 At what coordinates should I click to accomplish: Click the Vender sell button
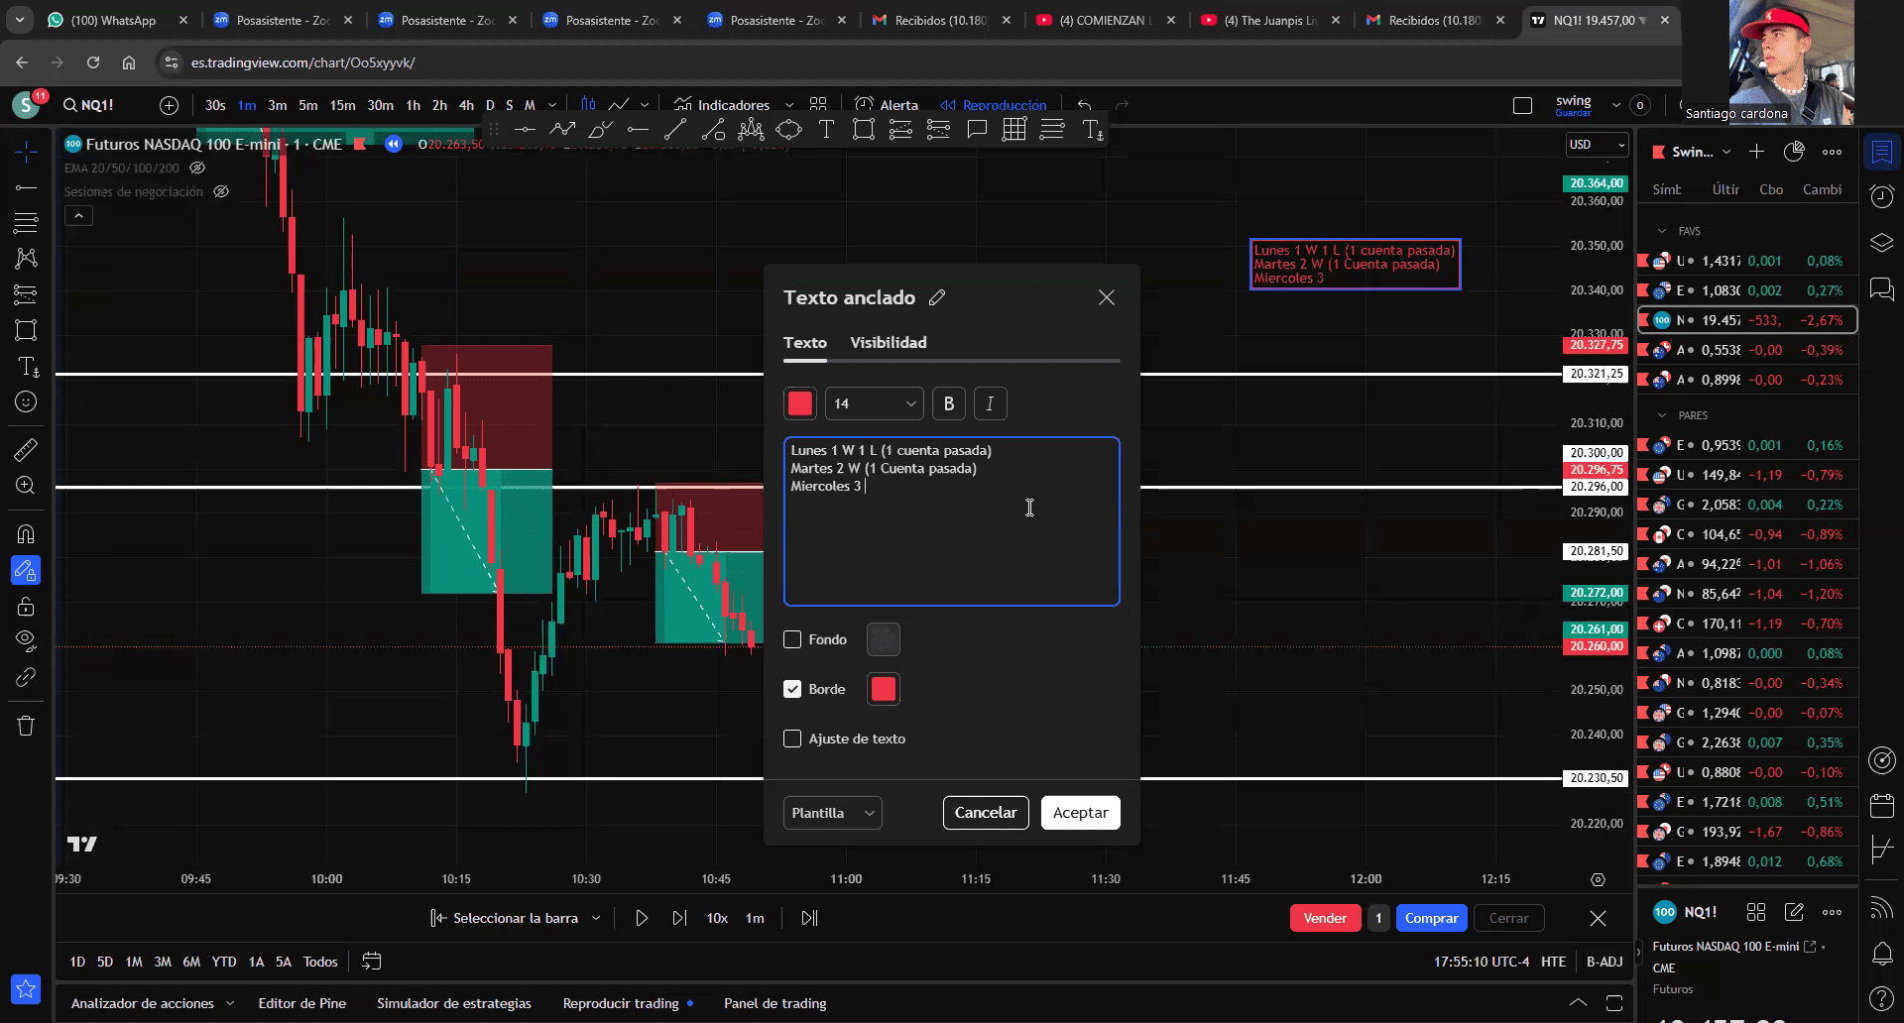pos(1325,918)
